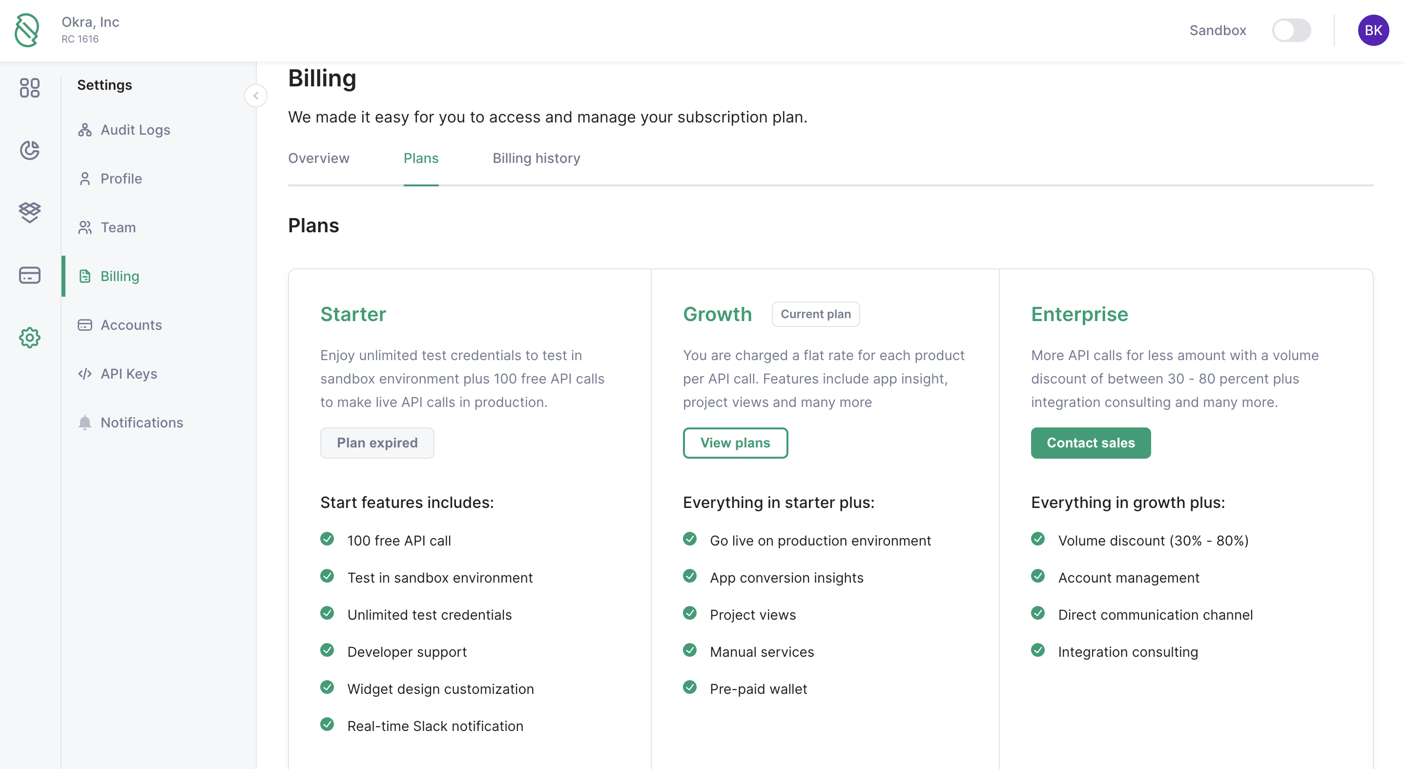Open the card icon in left rail

click(29, 275)
